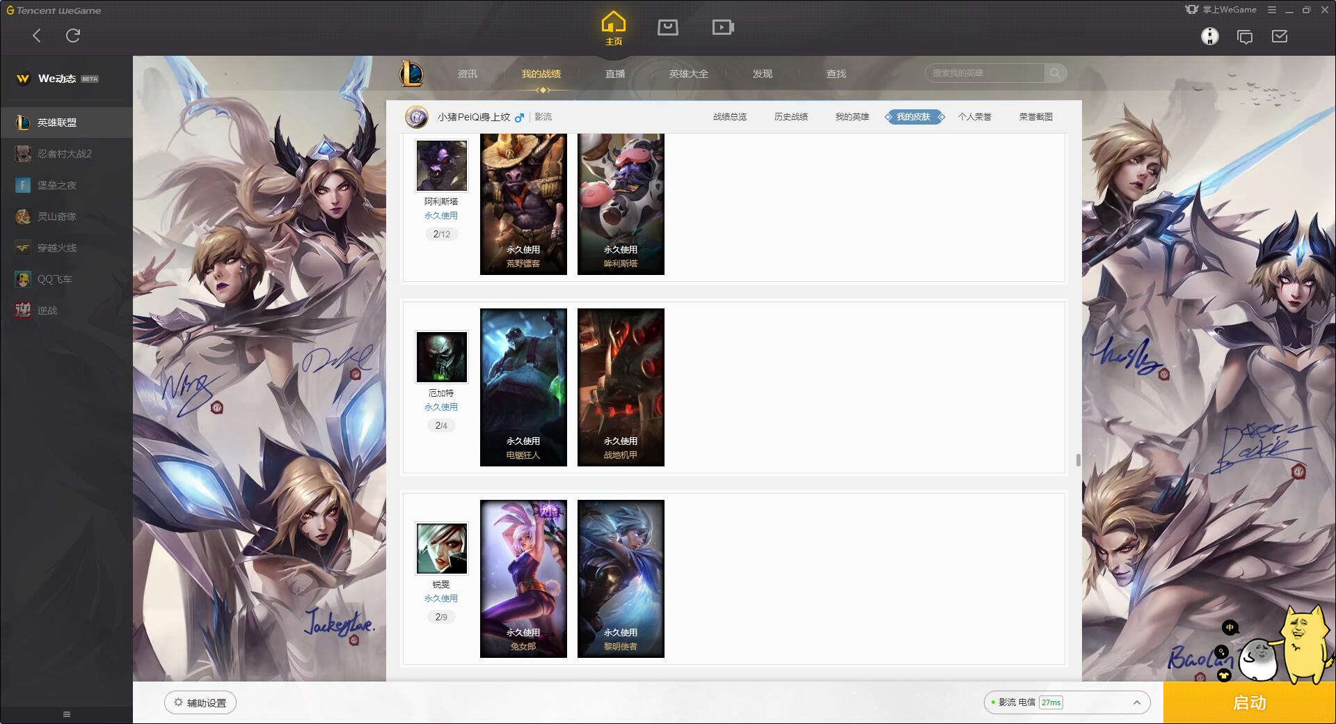Click the 厄加特 champion portrait

tap(442, 357)
